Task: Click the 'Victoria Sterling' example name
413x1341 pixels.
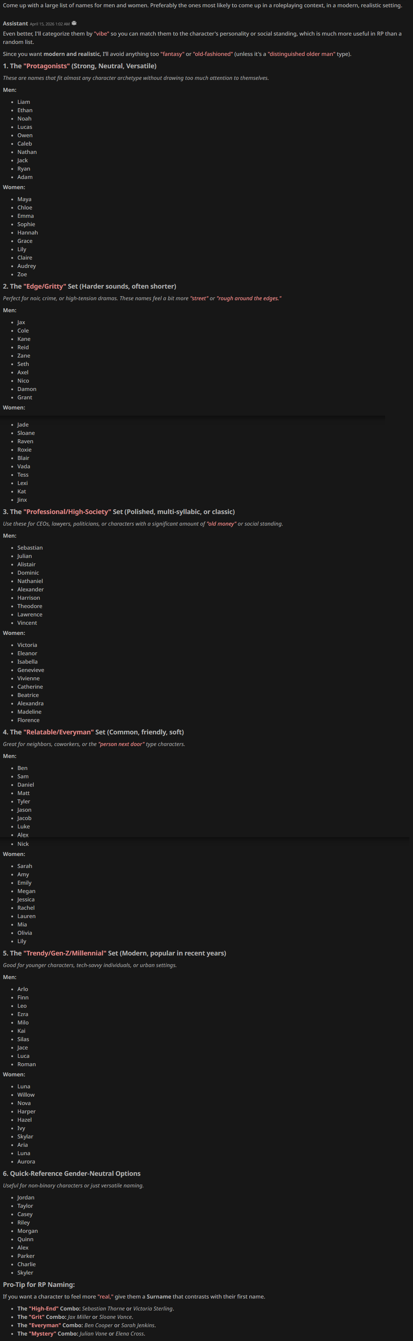Action: (x=154, y=1308)
